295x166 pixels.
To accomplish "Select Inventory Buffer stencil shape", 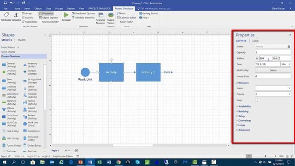I will click(x=30, y=65).
